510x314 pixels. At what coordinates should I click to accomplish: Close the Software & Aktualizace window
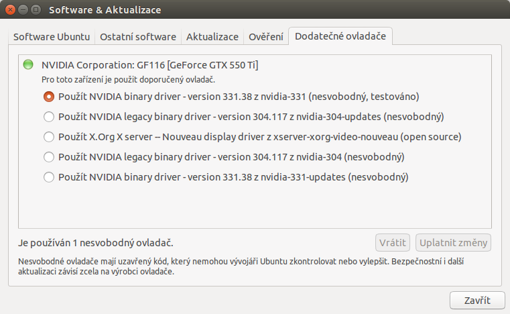pyautogui.click(x=11, y=10)
